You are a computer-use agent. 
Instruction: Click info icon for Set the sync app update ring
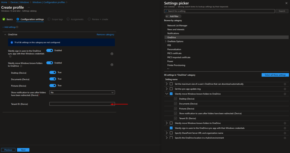point(285,89)
